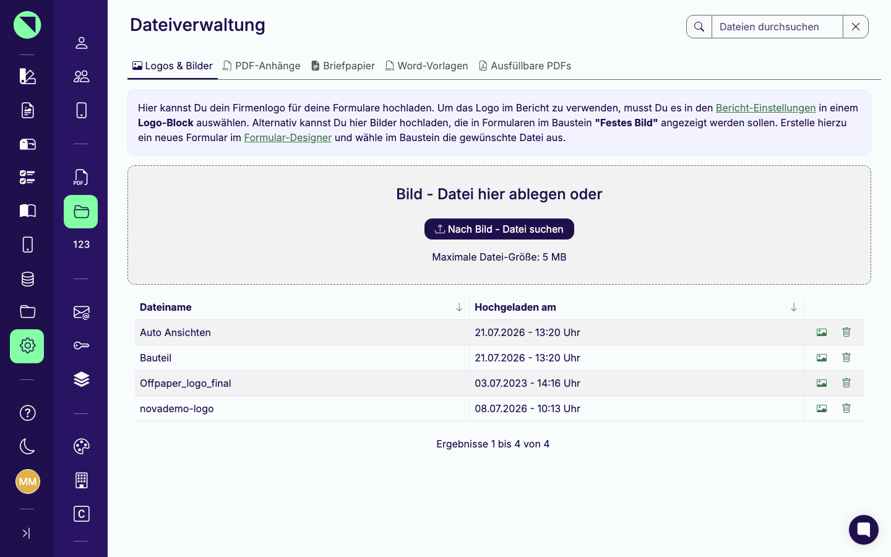Open the PDF file icon in second sidebar
Image resolution: width=891 pixels, height=557 pixels.
(x=81, y=178)
